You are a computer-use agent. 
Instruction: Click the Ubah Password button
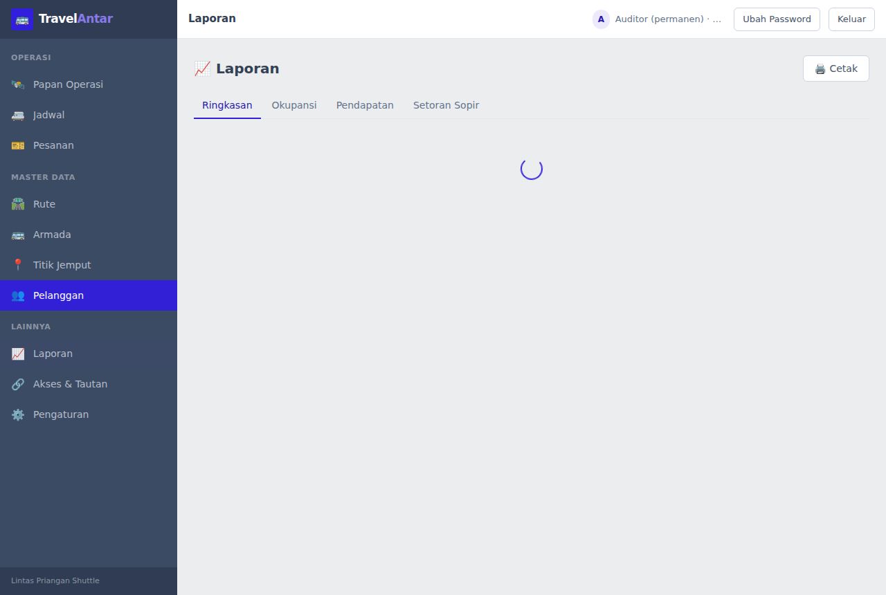(x=777, y=19)
